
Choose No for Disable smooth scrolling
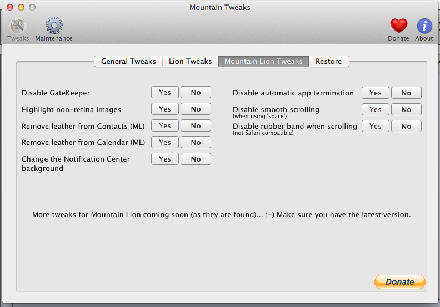pyautogui.click(x=406, y=109)
